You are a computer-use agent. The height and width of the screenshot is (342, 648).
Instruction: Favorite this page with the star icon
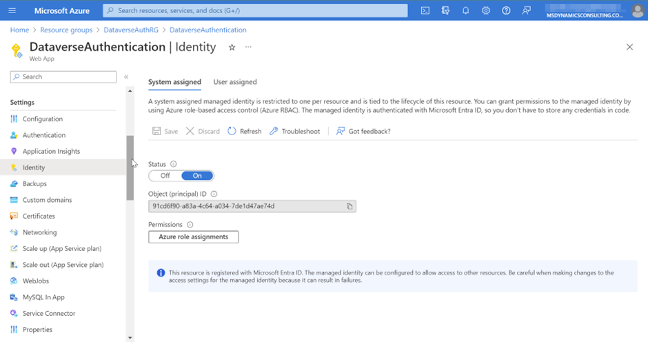point(232,48)
